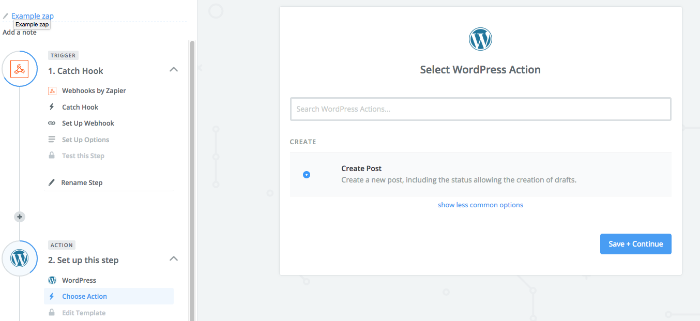This screenshot has width=700, height=321.
Task: Click lock icon beside Edit Template
Action: (x=52, y=313)
